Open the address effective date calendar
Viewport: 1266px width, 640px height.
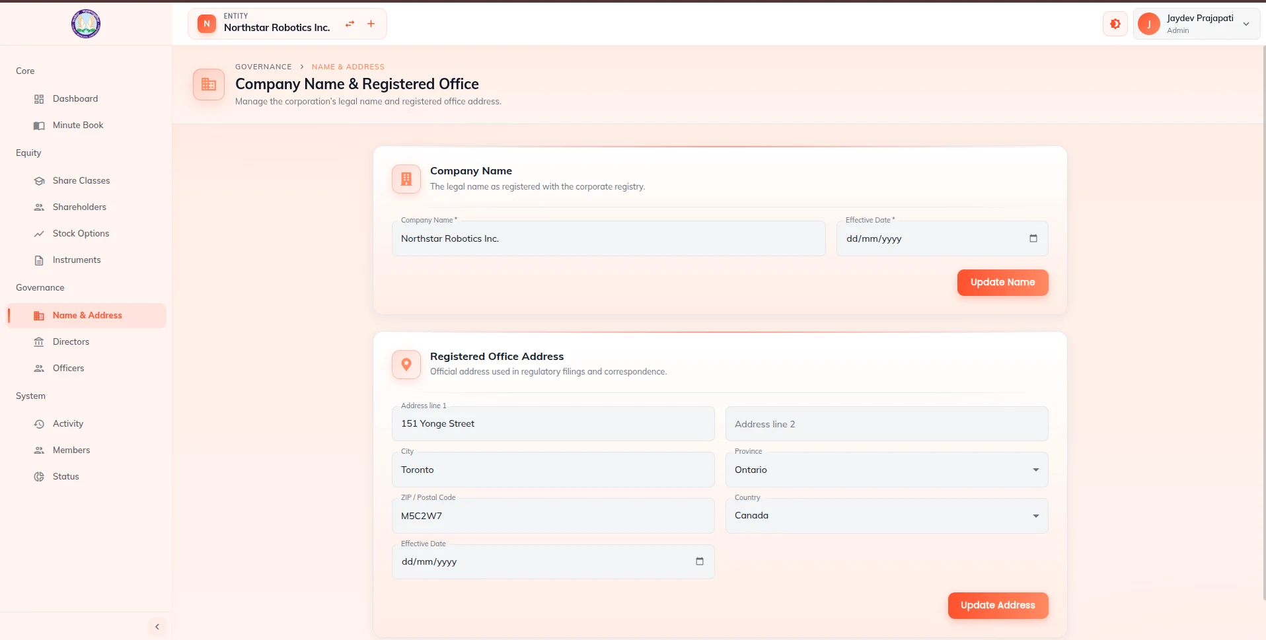click(x=700, y=561)
